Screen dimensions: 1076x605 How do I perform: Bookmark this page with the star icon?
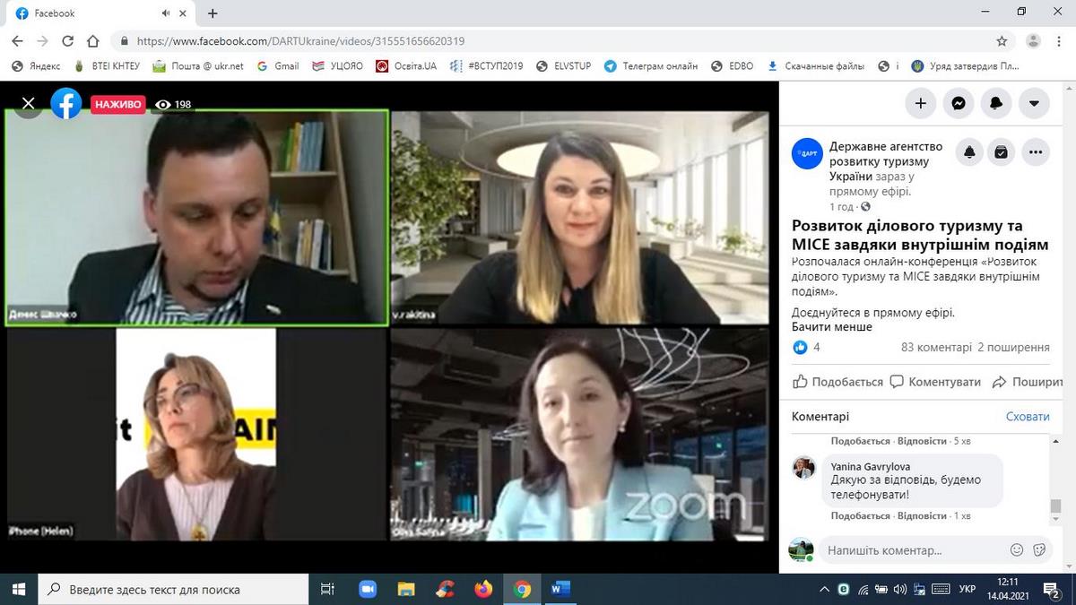(1002, 41)
